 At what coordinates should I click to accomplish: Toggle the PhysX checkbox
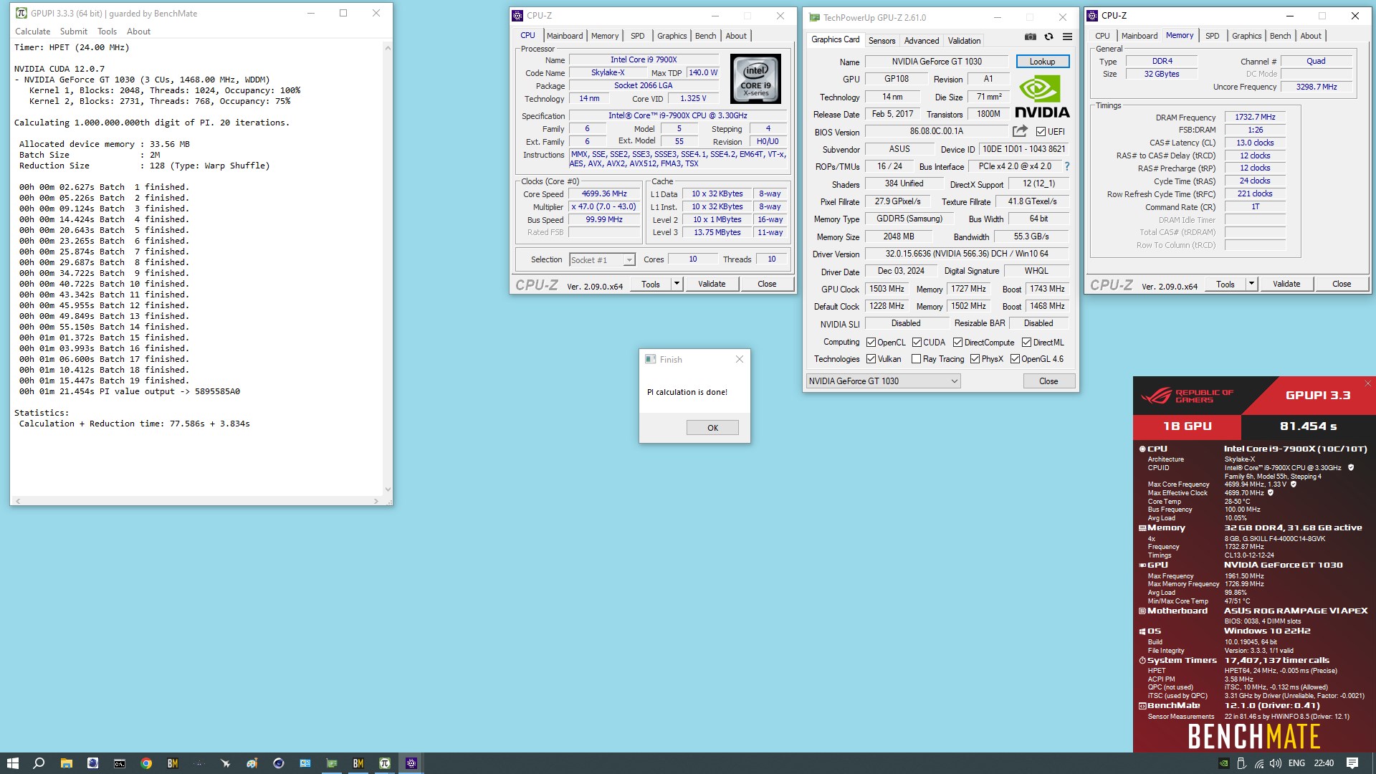(975, 359)
